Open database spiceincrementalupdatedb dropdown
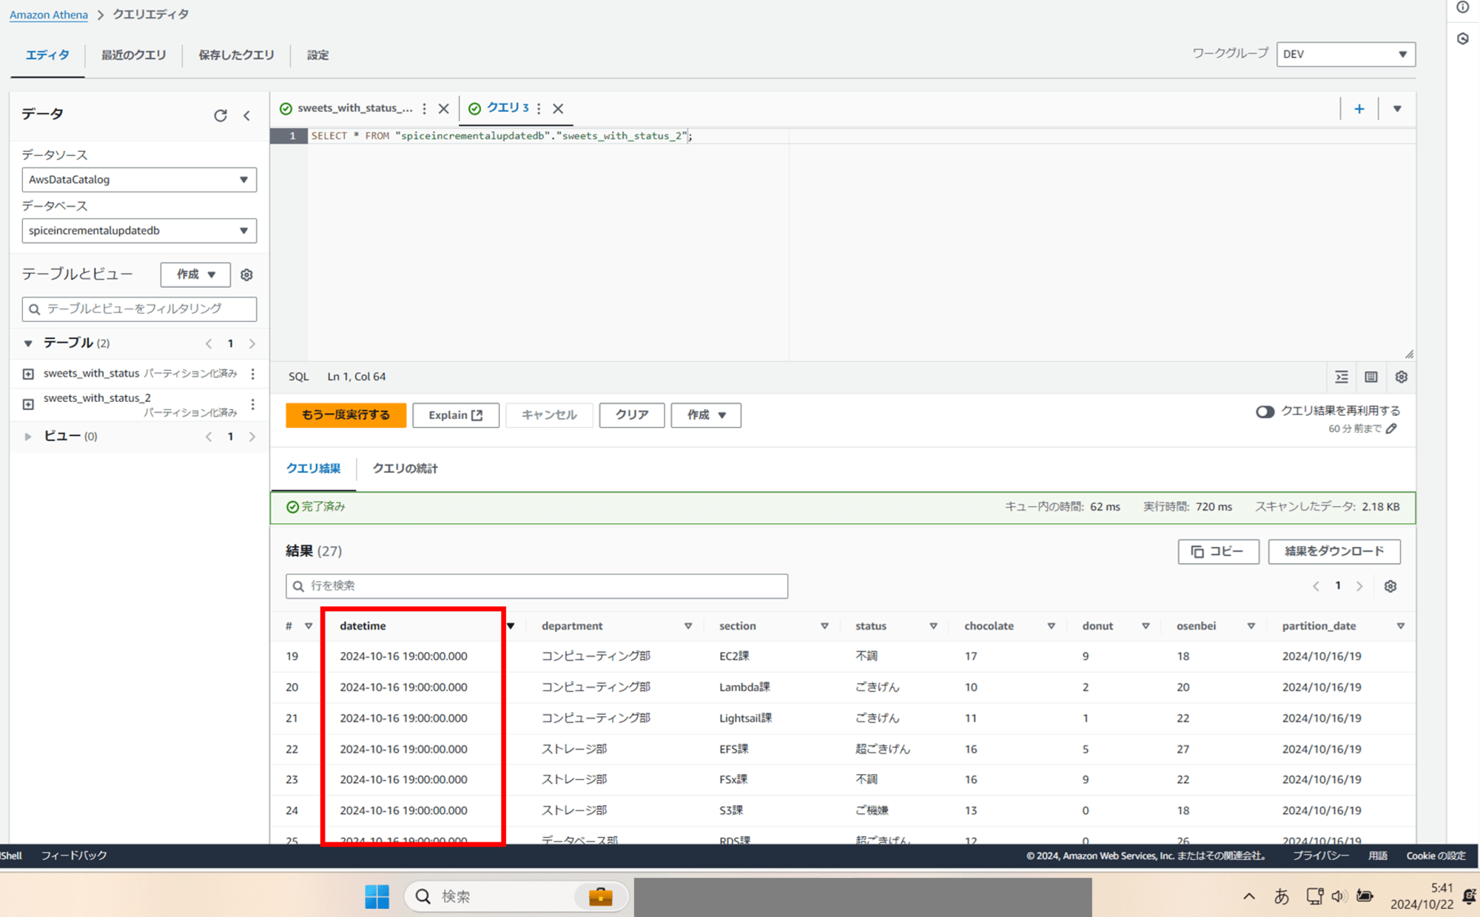 point(139,231)
